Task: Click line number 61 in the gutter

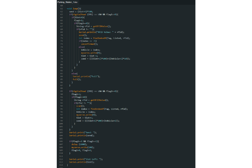Action: (61, 9)
